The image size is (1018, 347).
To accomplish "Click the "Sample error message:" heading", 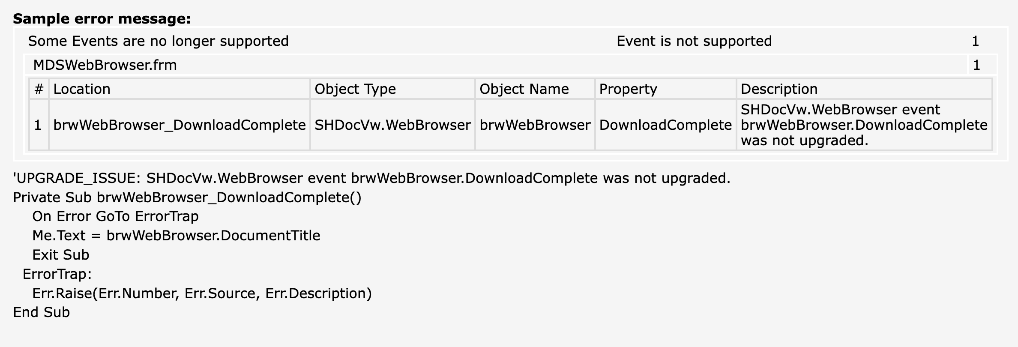I will [x=102, y=19].
